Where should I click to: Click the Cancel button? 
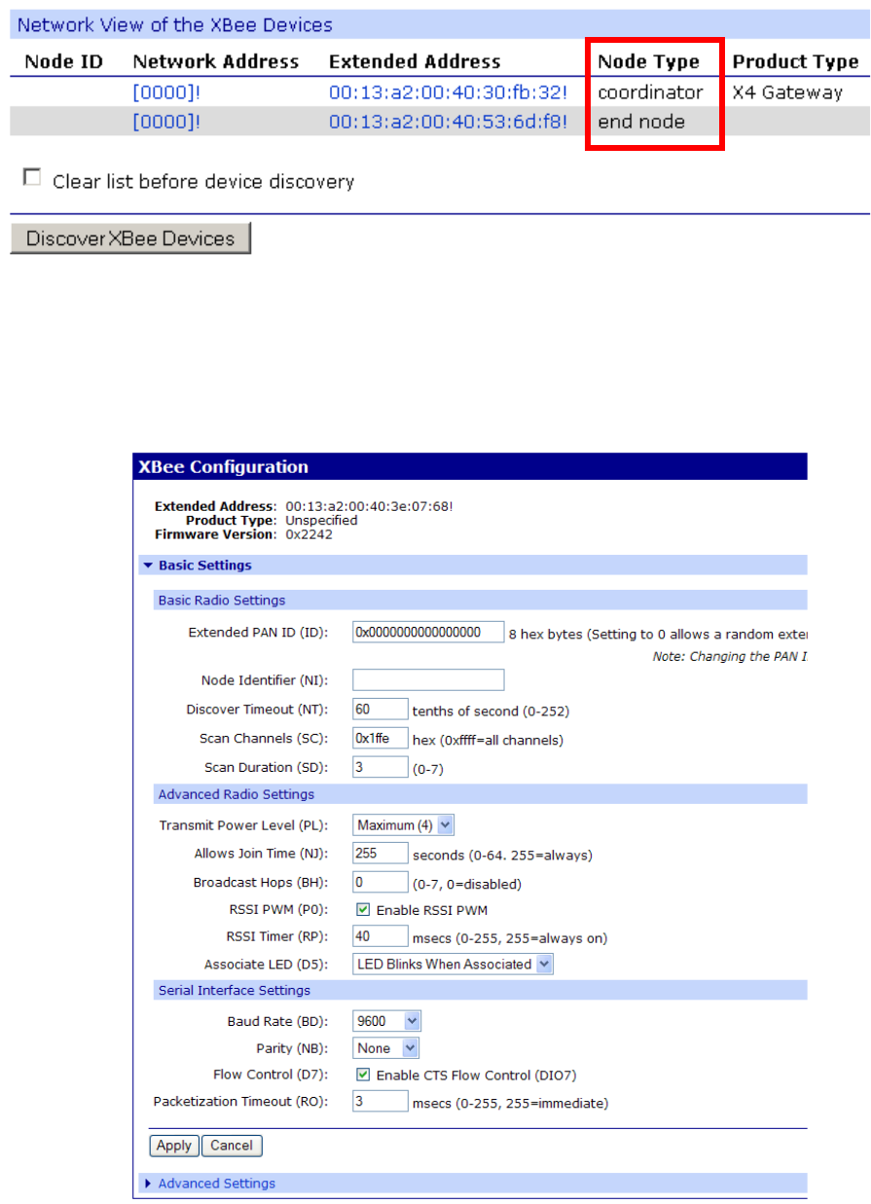click(232, 1146)
